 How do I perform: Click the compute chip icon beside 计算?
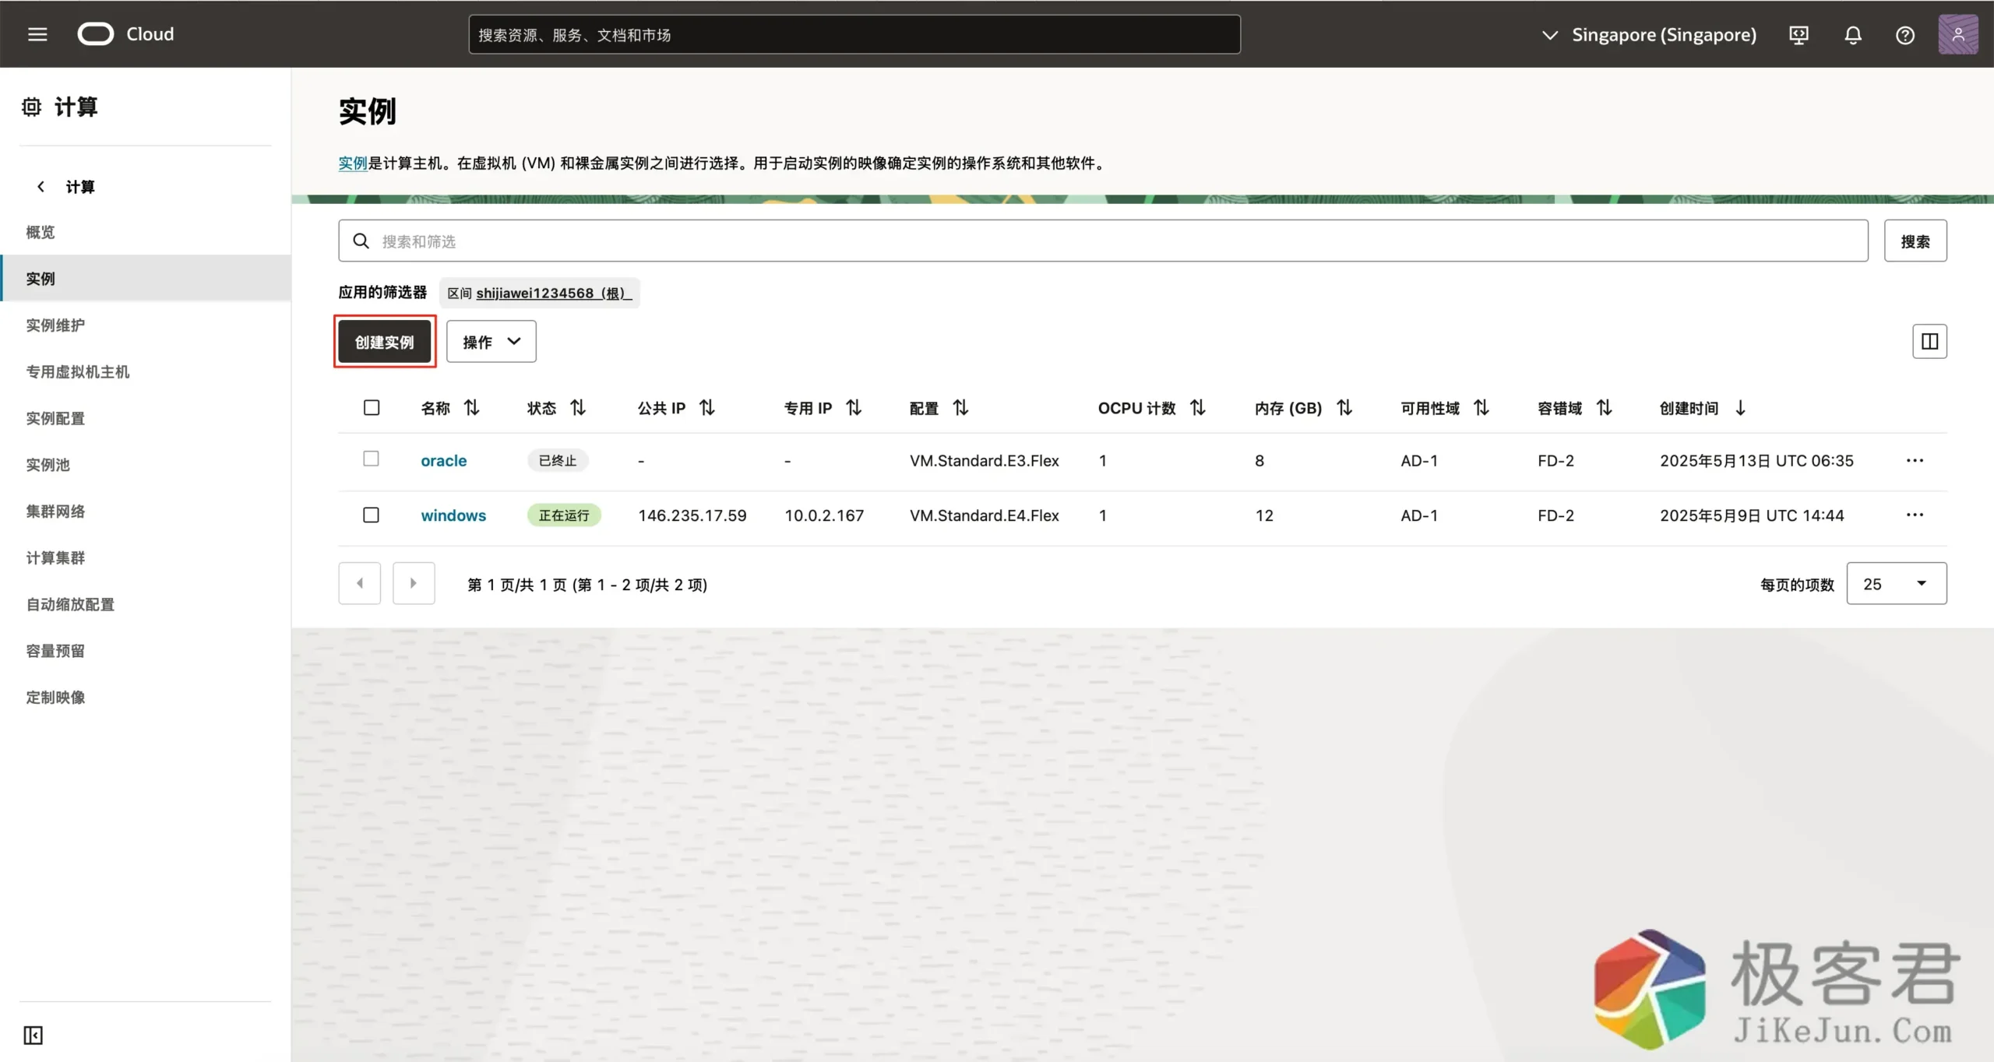[31, 107]
